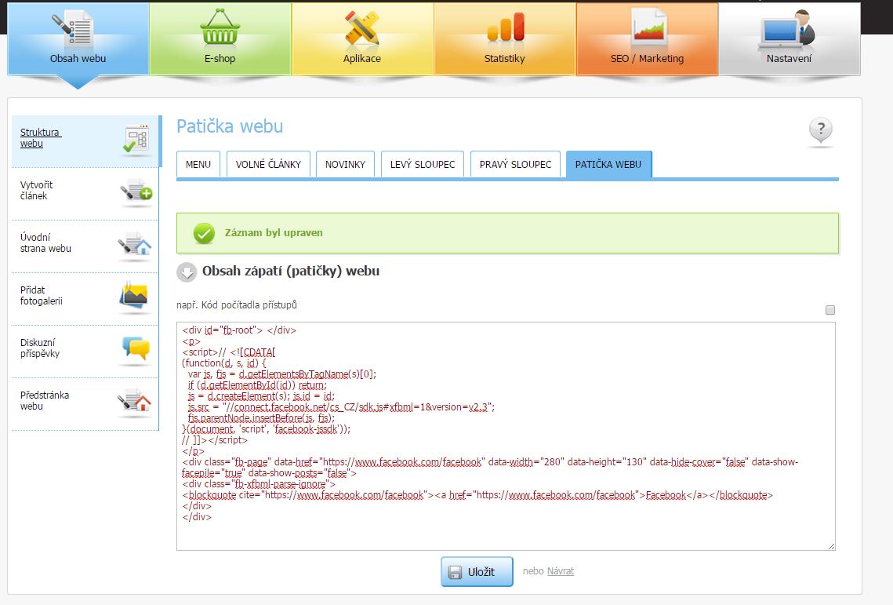
Task: Click the Přidat fotogalerii pictures icon
Action: click(134, 297)
